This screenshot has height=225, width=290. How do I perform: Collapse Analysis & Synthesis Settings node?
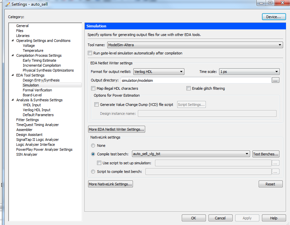point(13,100)
